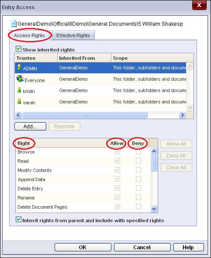Click the trustee list scroll-left arrow
Viewport: 211px width, 258px height.
coord(18,115)
